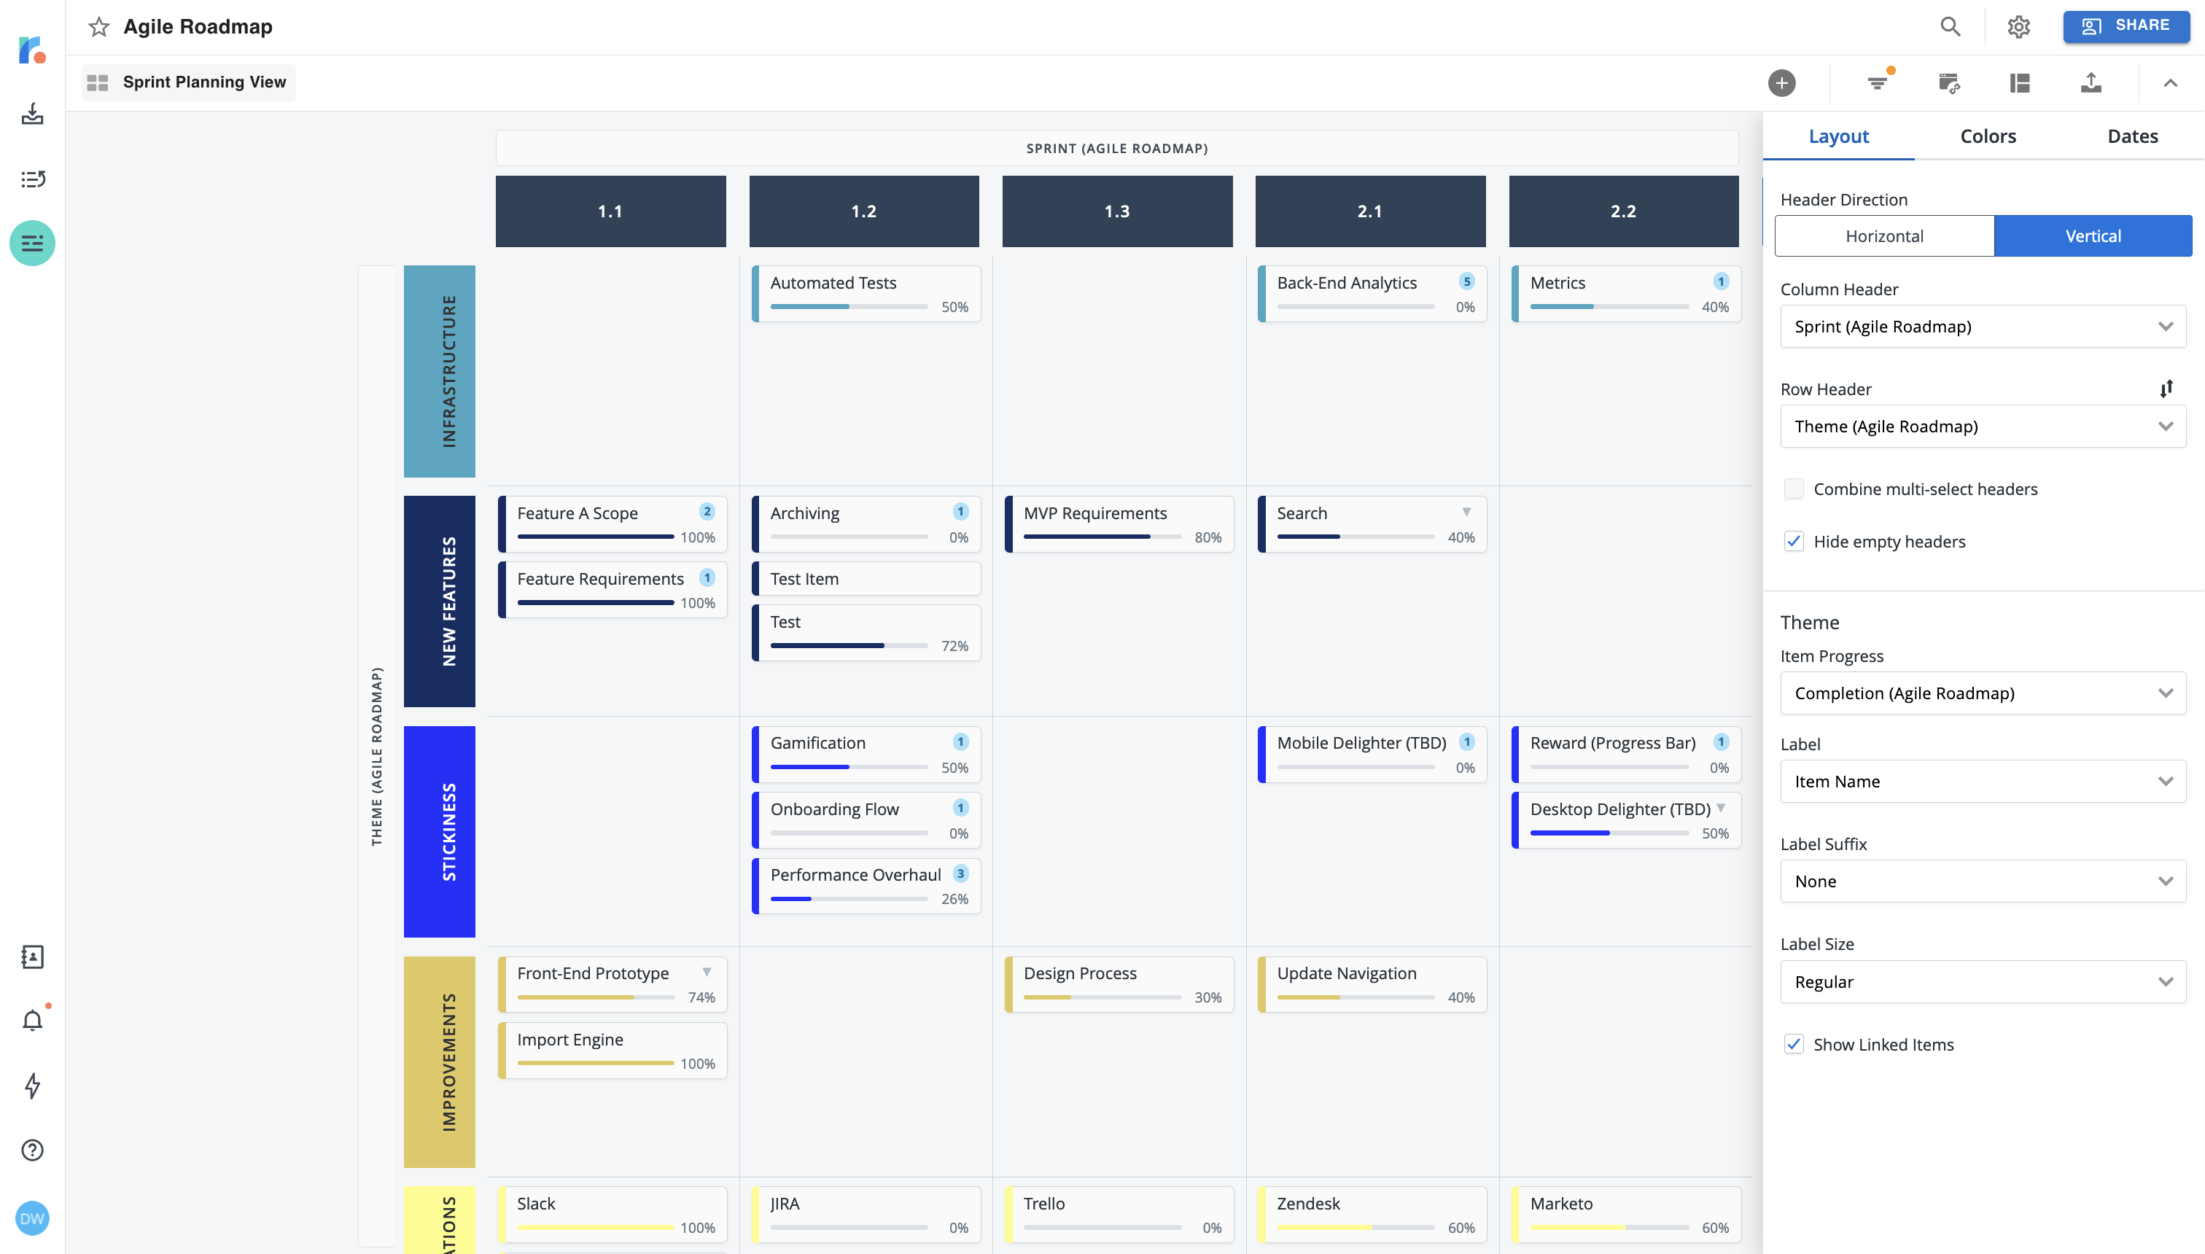
Task: Open the Test Item card
Action: (866, 579)
